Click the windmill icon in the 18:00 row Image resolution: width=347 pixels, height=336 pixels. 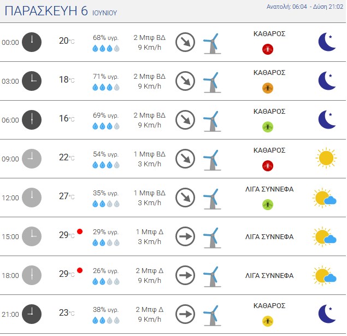212,276
